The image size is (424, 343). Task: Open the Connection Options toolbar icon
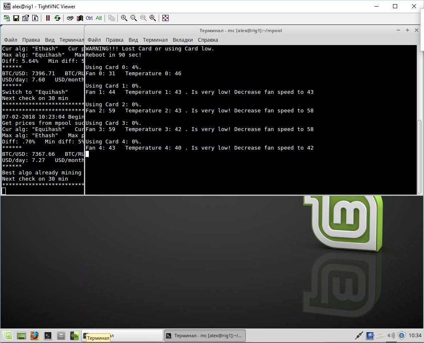tap(26, 18)
